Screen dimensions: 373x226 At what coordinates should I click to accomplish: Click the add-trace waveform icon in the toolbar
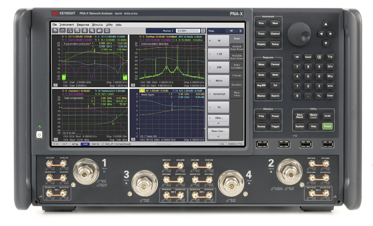(x=70, y=31)
